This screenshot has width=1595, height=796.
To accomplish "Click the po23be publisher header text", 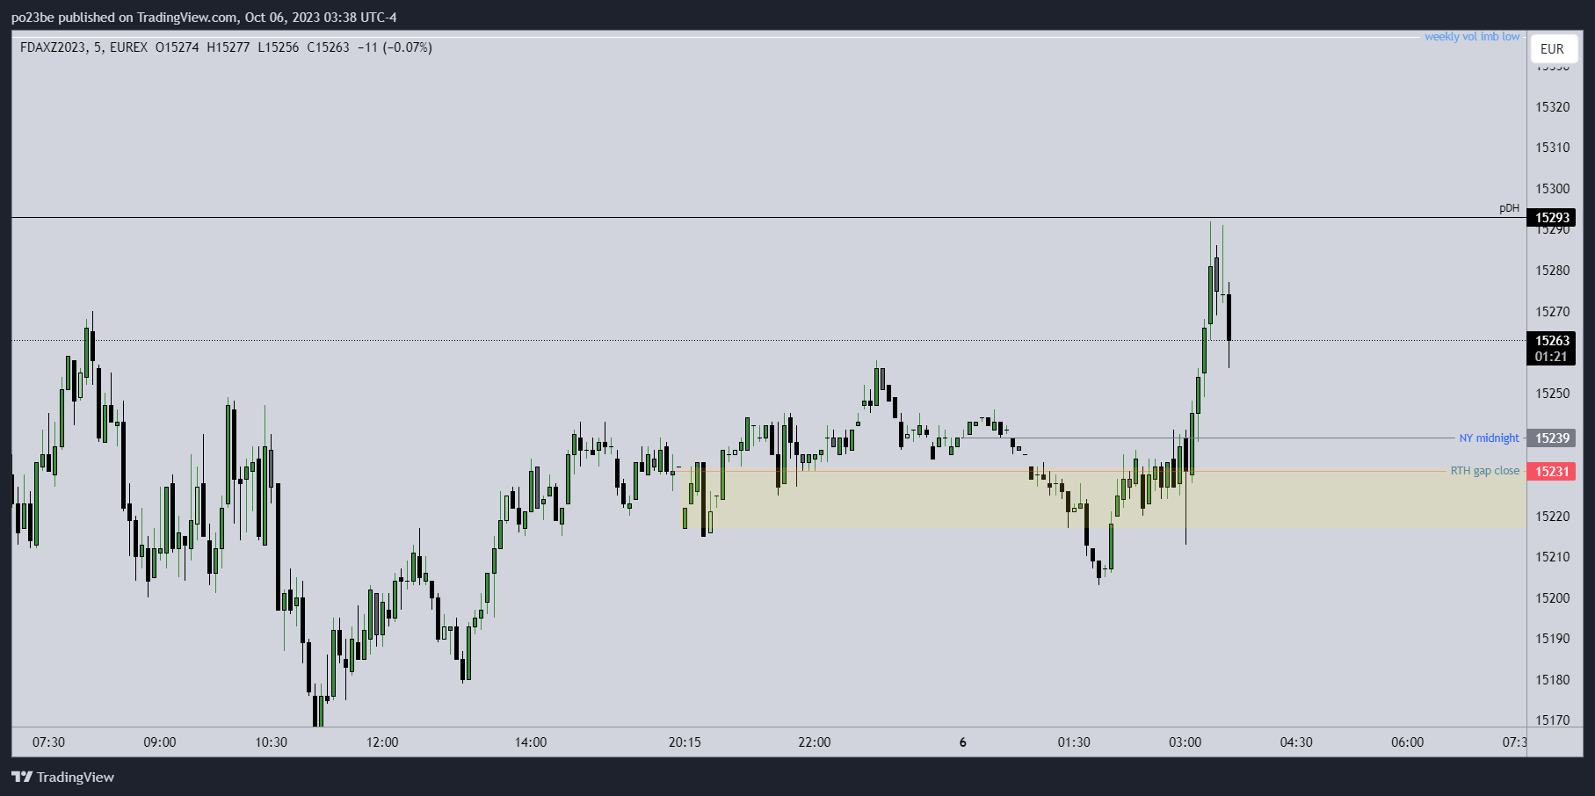I will pyautogui.click(x=204, y=17).
